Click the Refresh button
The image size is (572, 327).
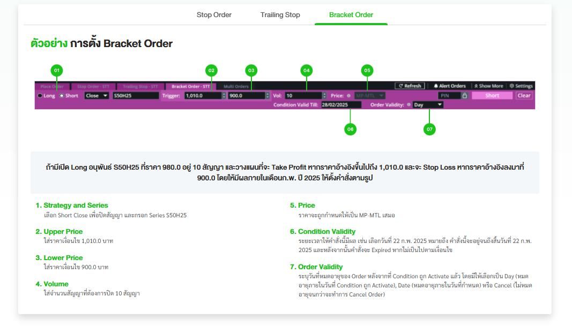410,86
